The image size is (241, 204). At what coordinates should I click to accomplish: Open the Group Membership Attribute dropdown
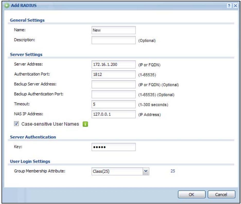(x=146, y=171)
